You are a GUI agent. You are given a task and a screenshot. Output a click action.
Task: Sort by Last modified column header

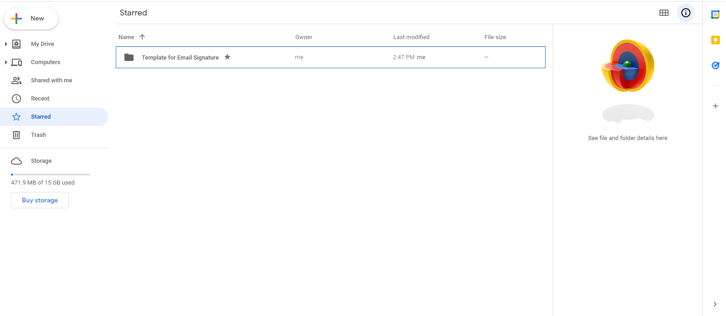pos(411,37)
